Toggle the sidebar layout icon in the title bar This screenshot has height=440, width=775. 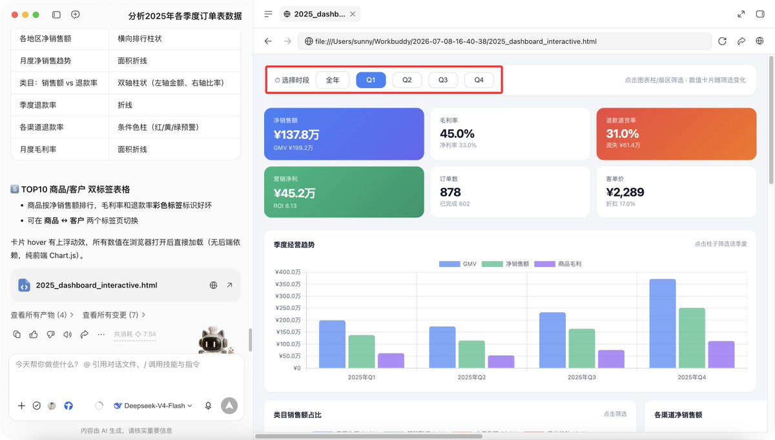point(56,14)
